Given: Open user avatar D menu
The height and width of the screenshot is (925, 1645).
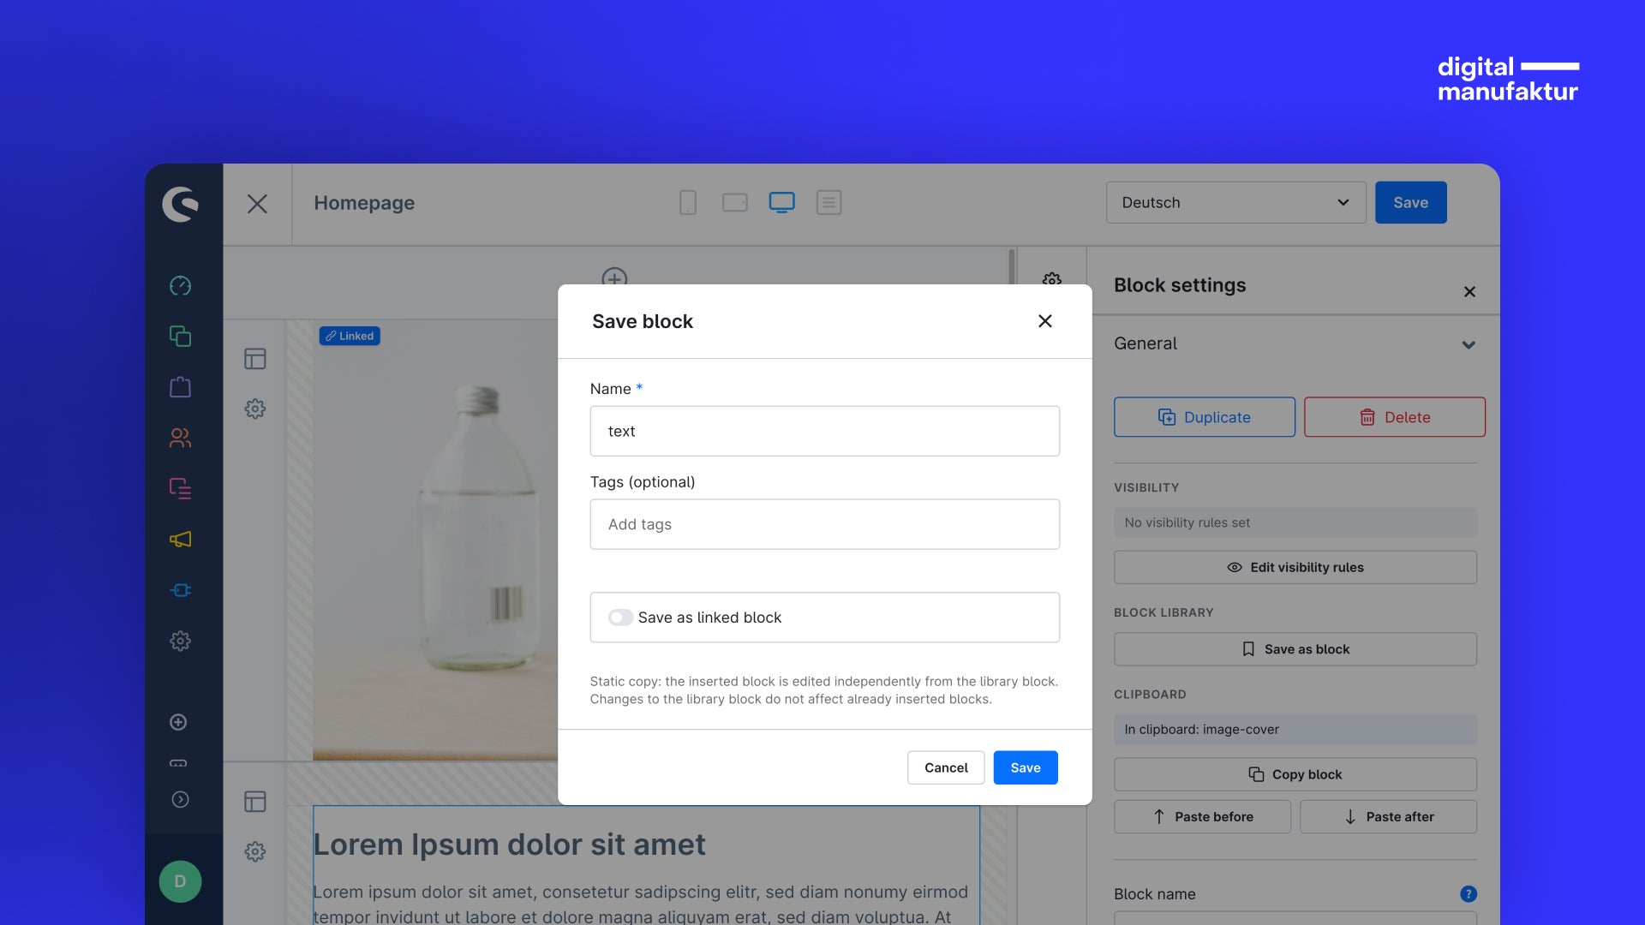Looking at the screenshot, I should point(180,881).
